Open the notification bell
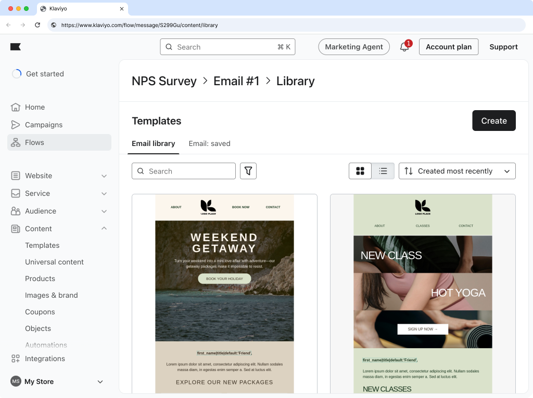 pyautogui.click(x=404, y=47)
